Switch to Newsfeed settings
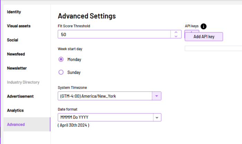 coord(16,54)
